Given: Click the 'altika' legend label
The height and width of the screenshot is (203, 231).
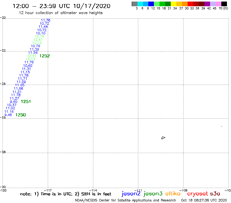Looking at the screenshot, I should [x=173, y=194].
